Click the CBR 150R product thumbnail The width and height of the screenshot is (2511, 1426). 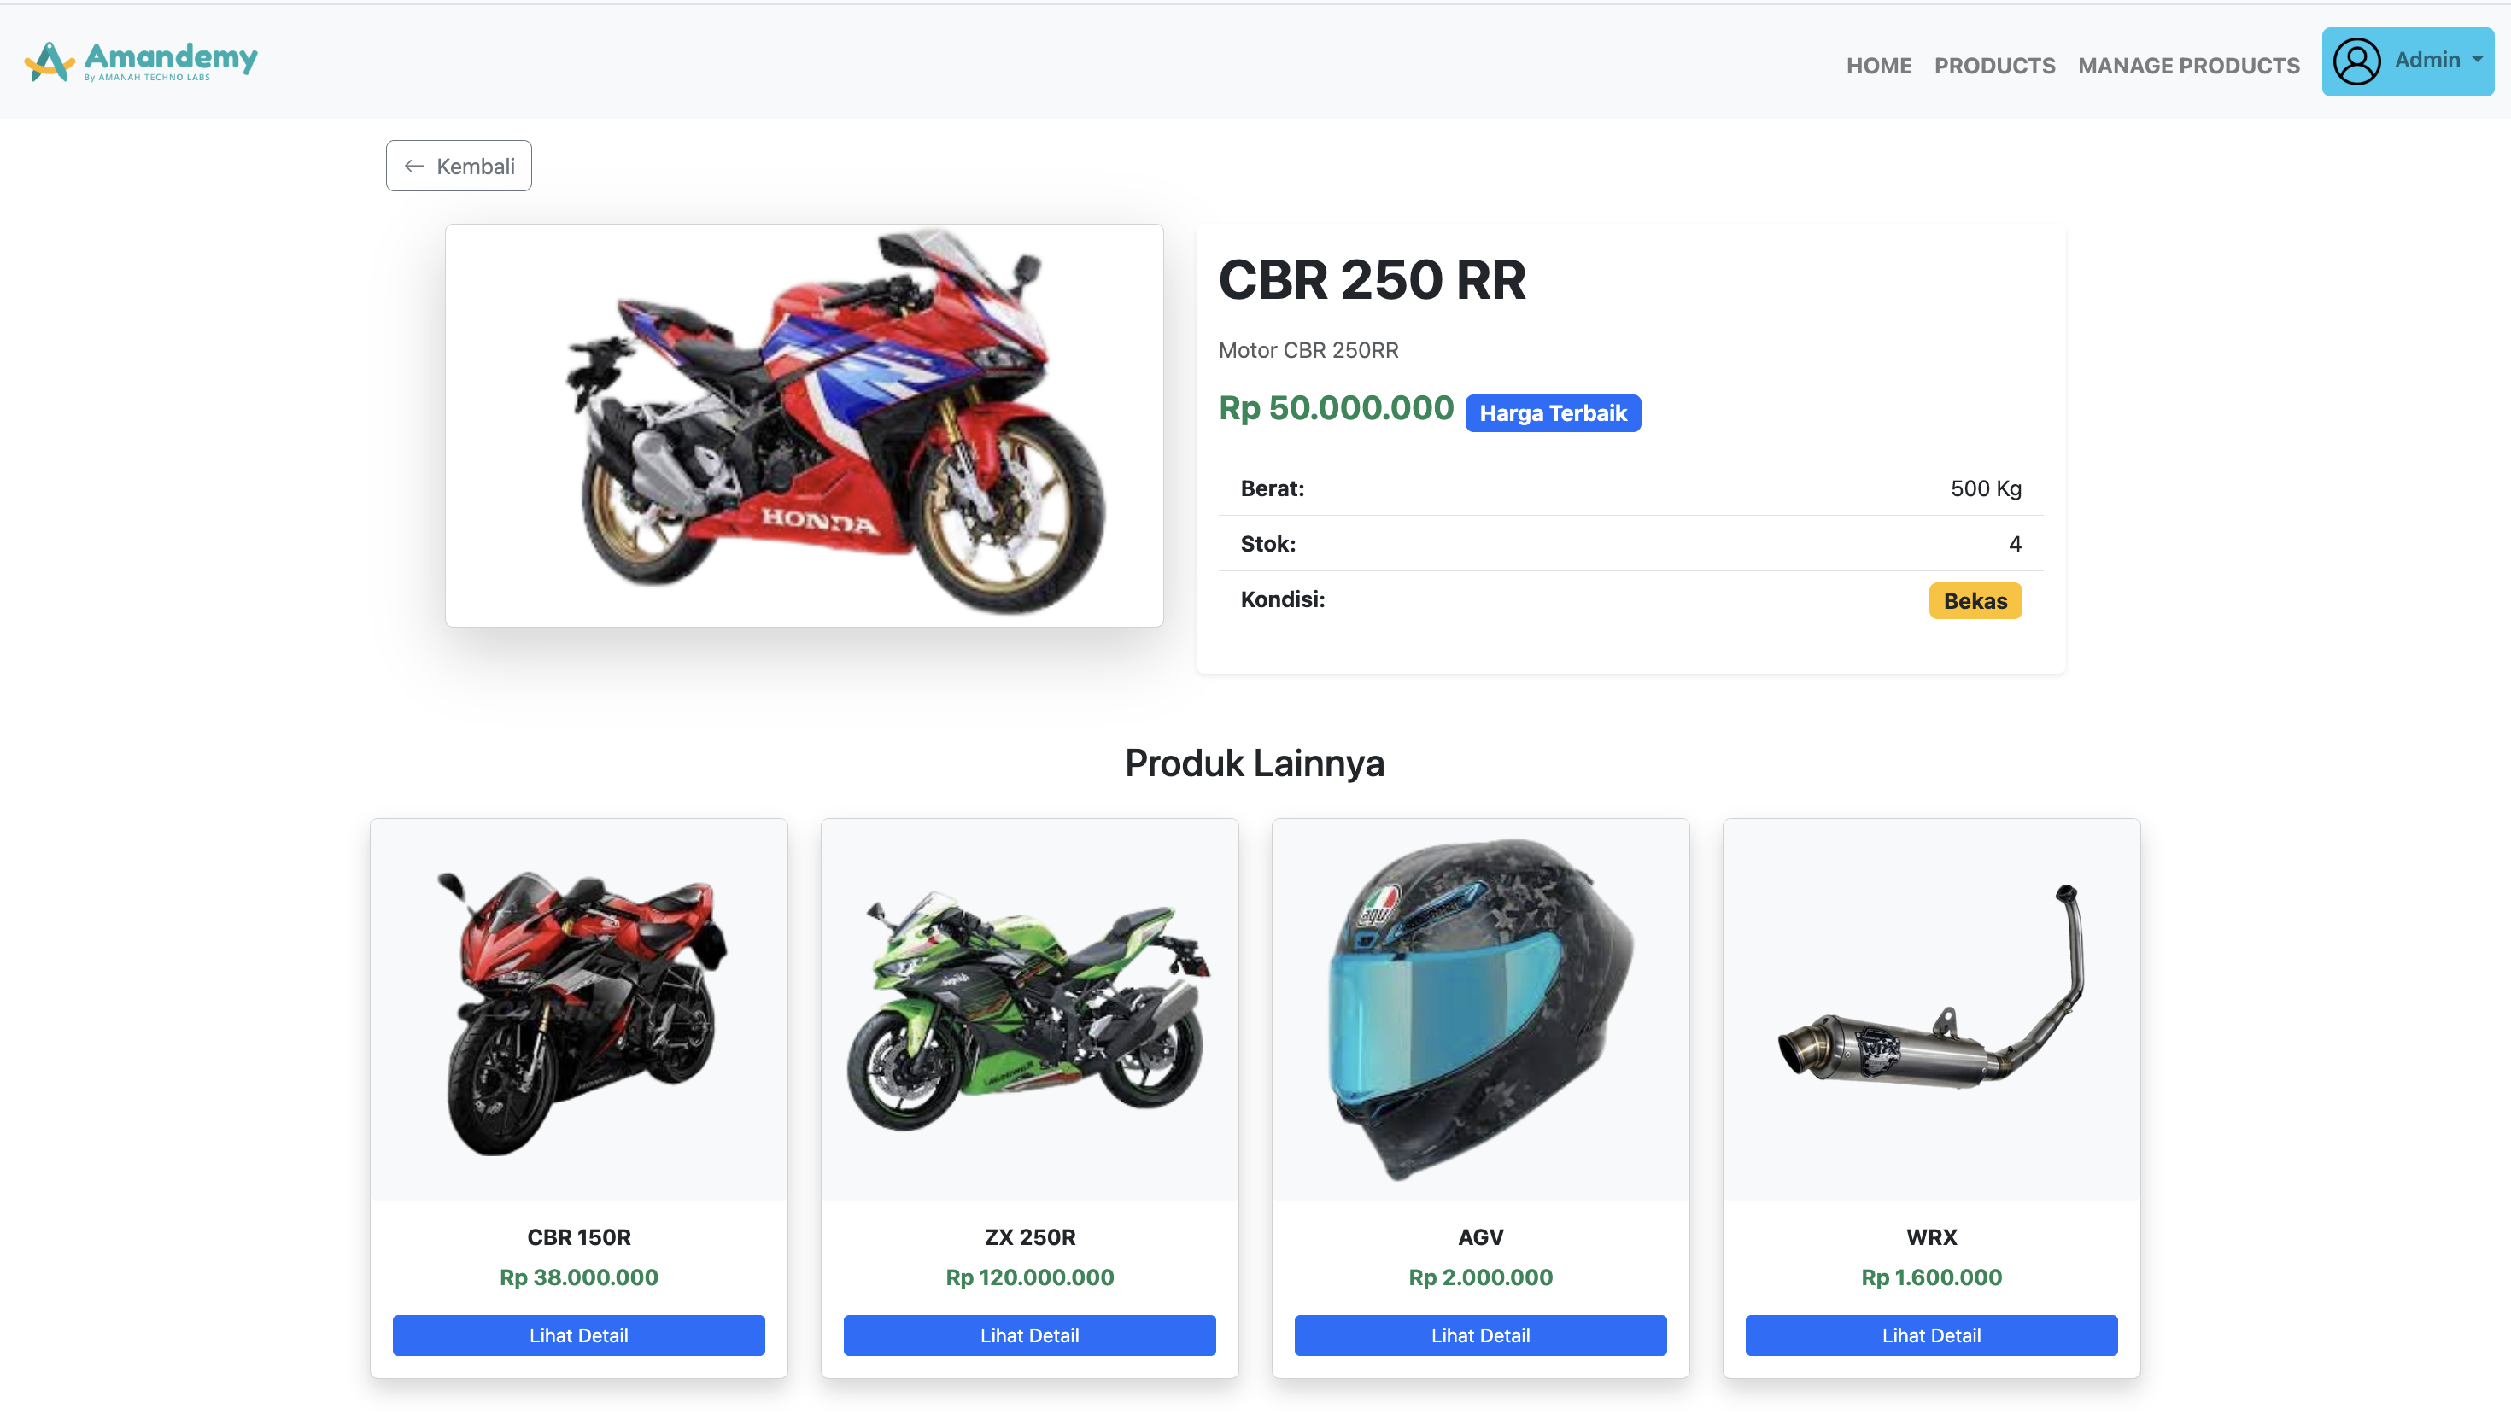coord(579,1010)
